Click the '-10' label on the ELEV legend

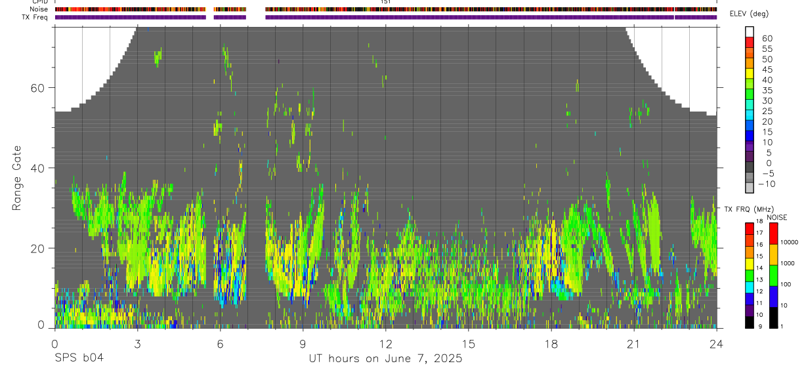[766, 184]
